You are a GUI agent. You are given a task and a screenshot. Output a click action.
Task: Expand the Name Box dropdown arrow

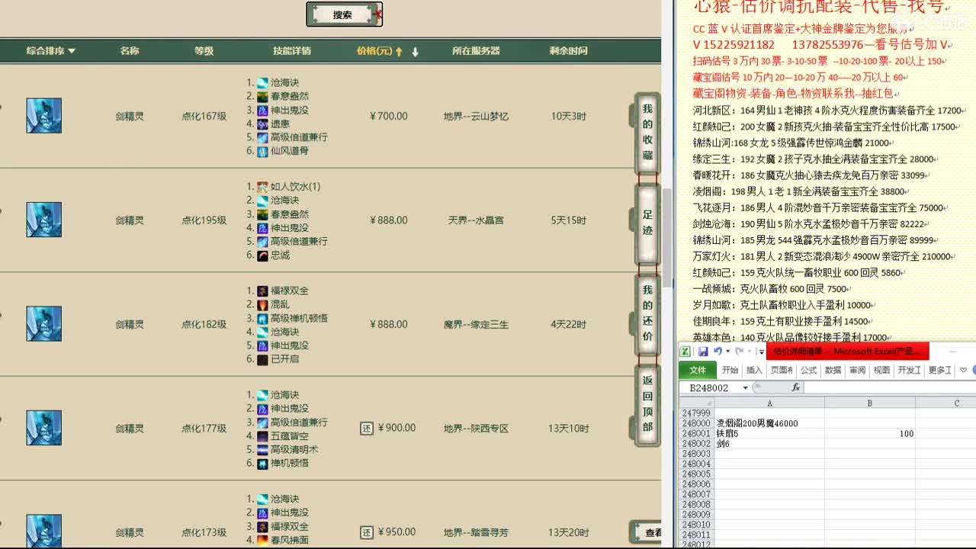tap(746, 387)
